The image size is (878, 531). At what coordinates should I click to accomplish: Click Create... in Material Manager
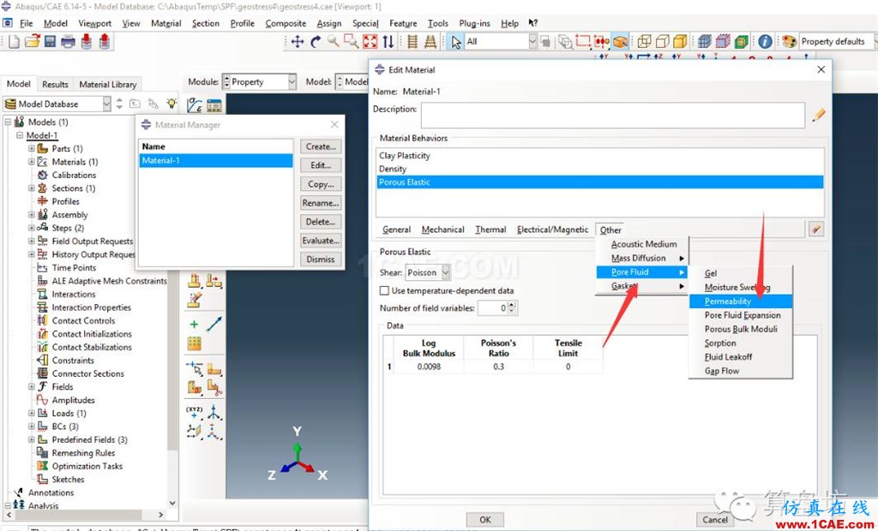pyautogui.click(x=321, y=146)
